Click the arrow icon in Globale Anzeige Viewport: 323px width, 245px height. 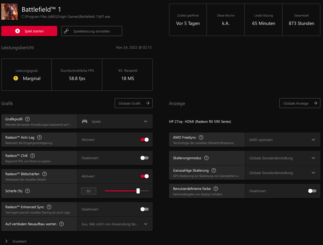pos(315,103)
